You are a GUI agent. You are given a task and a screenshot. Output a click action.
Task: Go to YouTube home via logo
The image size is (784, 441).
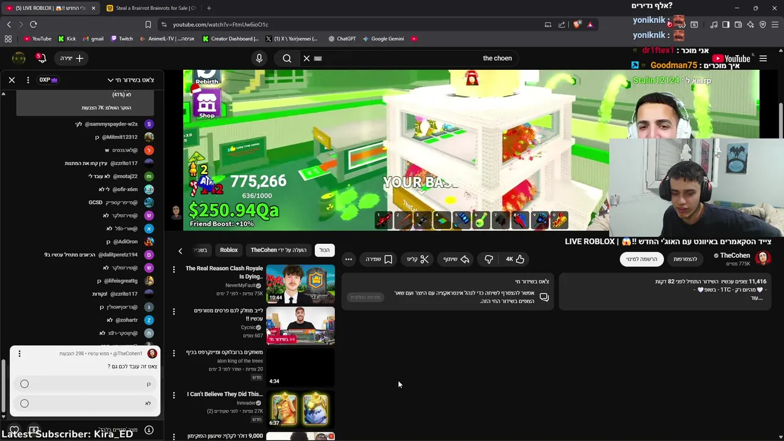731,59
